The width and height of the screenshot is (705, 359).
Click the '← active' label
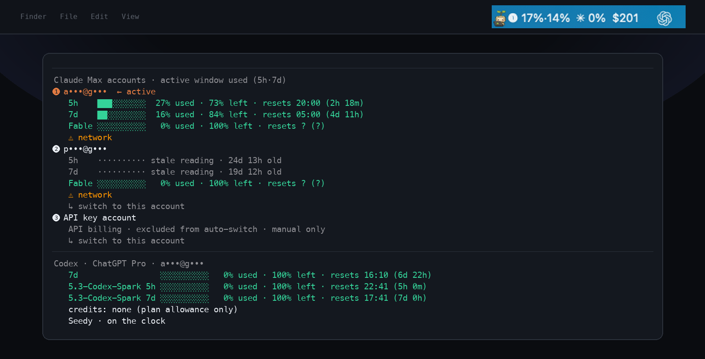point(136,91)
